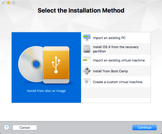This screenshot has height=134, width=162.
Task: Choose "Import an existing virtual machine" option
Action: pyautogui.click(x=116, y=60)
